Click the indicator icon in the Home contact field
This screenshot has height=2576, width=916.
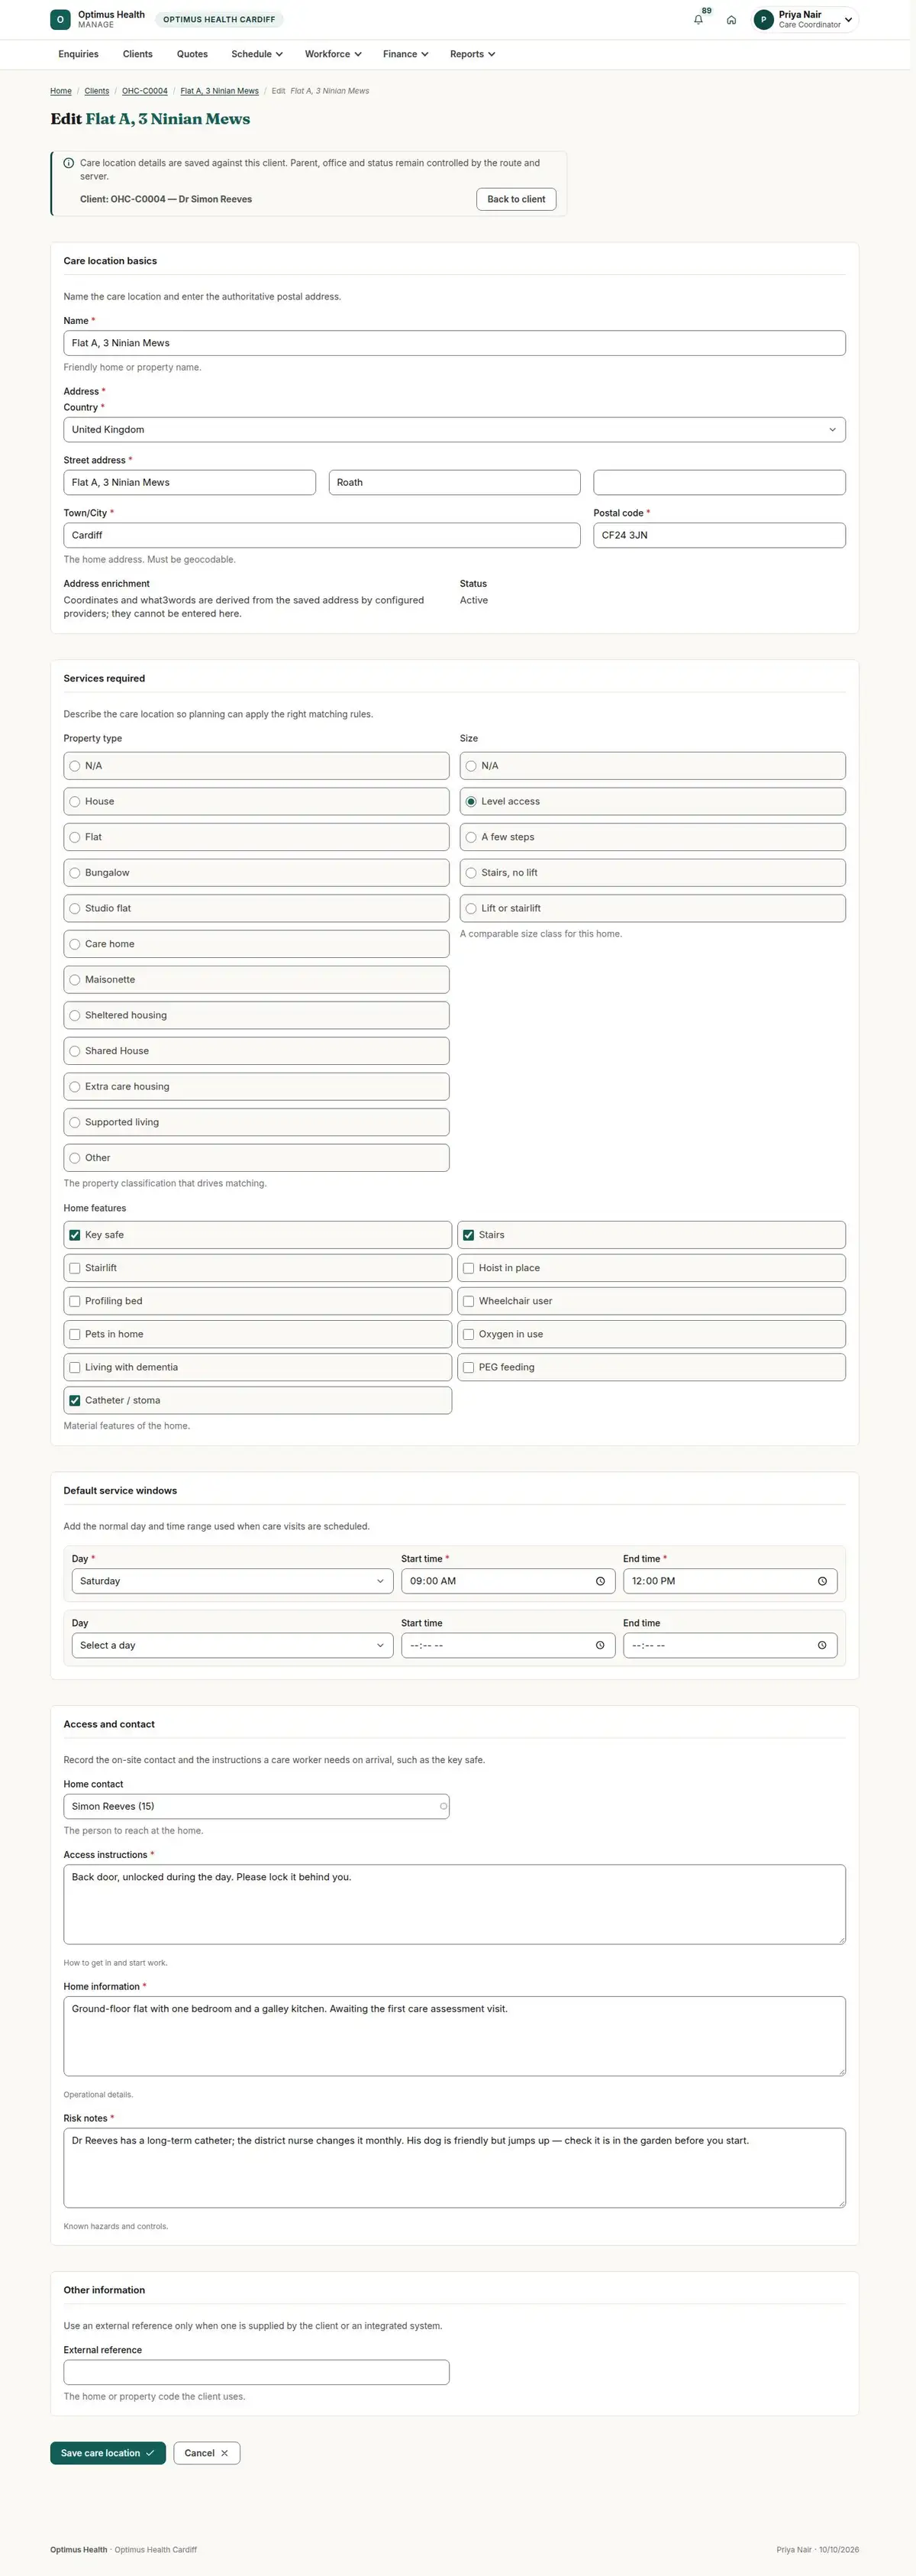coord(443,1806)
